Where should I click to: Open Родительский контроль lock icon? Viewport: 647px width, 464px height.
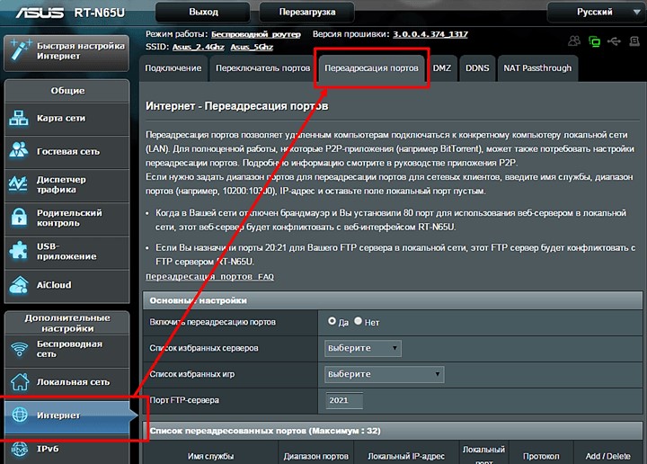pyautogui.click(x=19, y=217)
